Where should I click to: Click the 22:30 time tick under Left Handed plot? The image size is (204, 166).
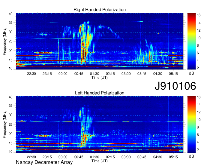coord(31,157)
